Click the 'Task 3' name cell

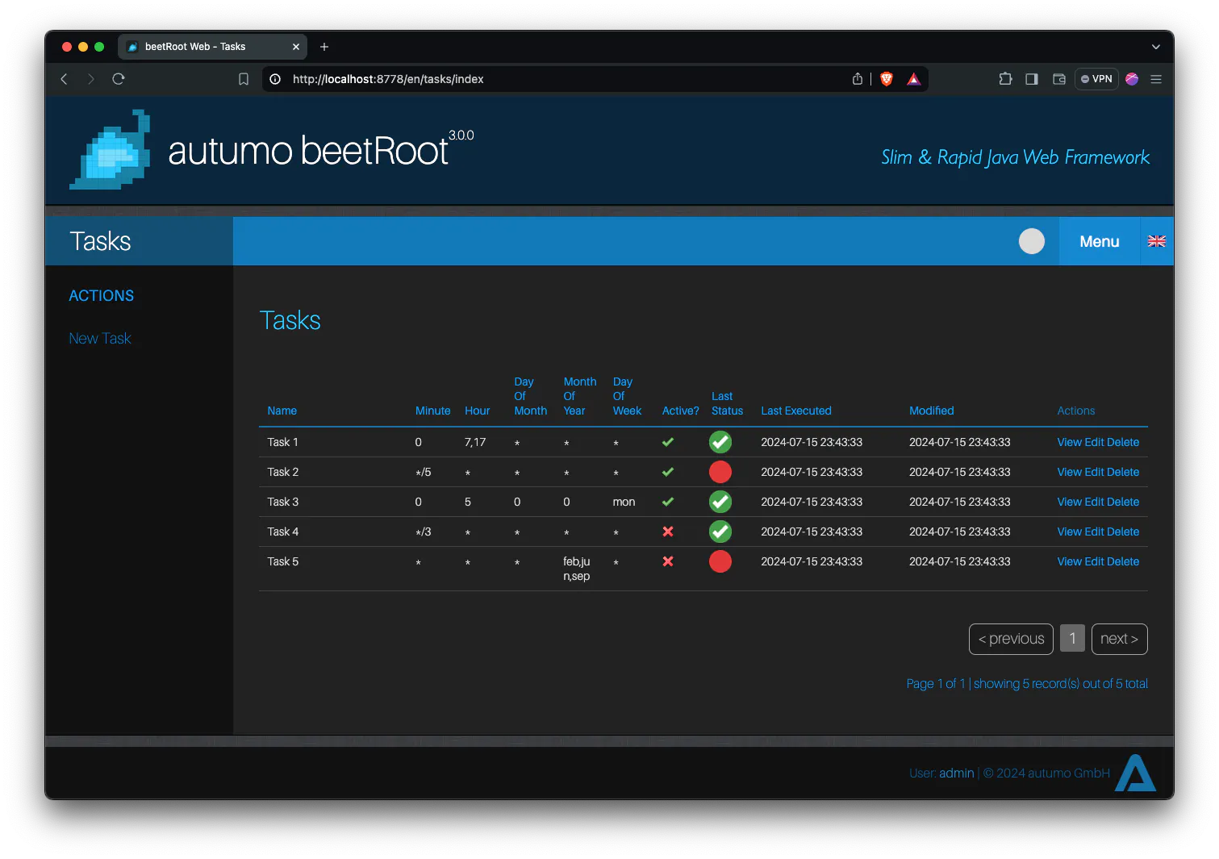(x=283, y=502)
